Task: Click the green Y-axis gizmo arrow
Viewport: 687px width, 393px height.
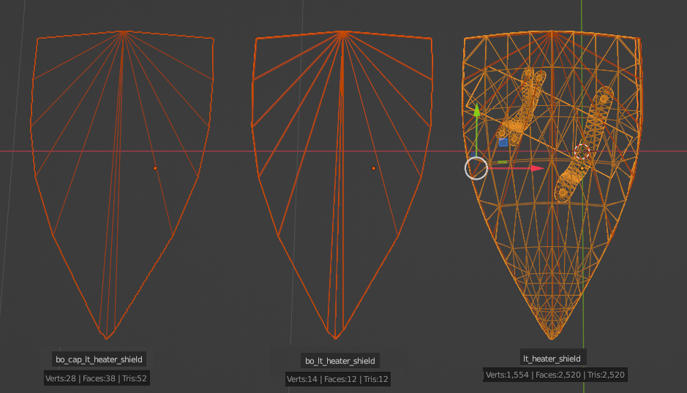Action: pyautogui.click(x=477, y=110)
